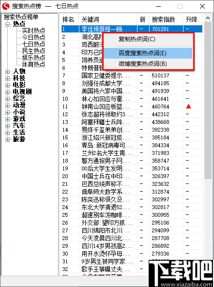Click search index value 510137
214x287 pixels.
[x=160, y=76]
